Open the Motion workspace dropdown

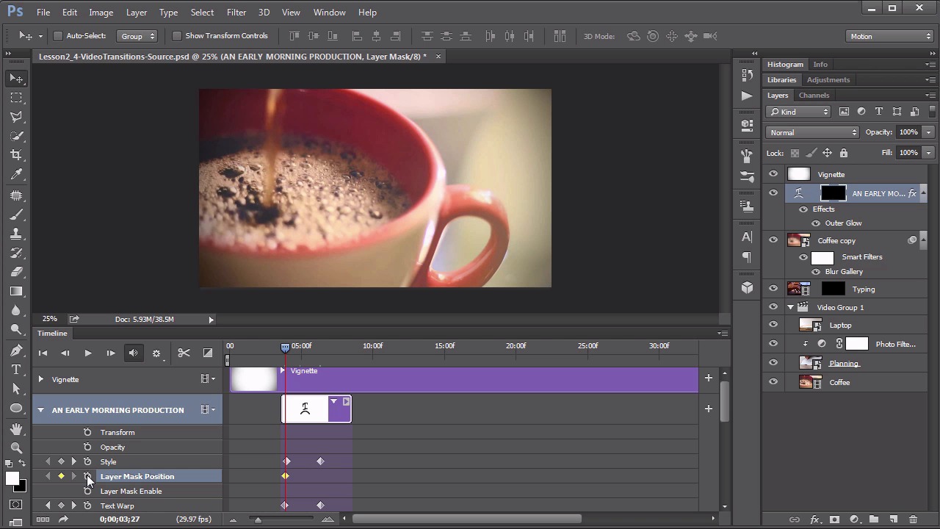889,36
